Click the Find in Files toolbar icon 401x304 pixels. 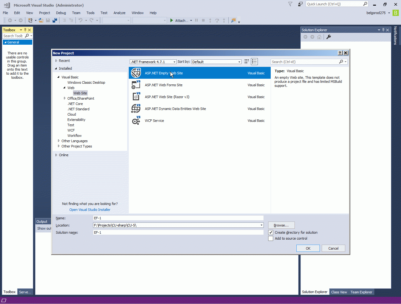coord(233,20)
